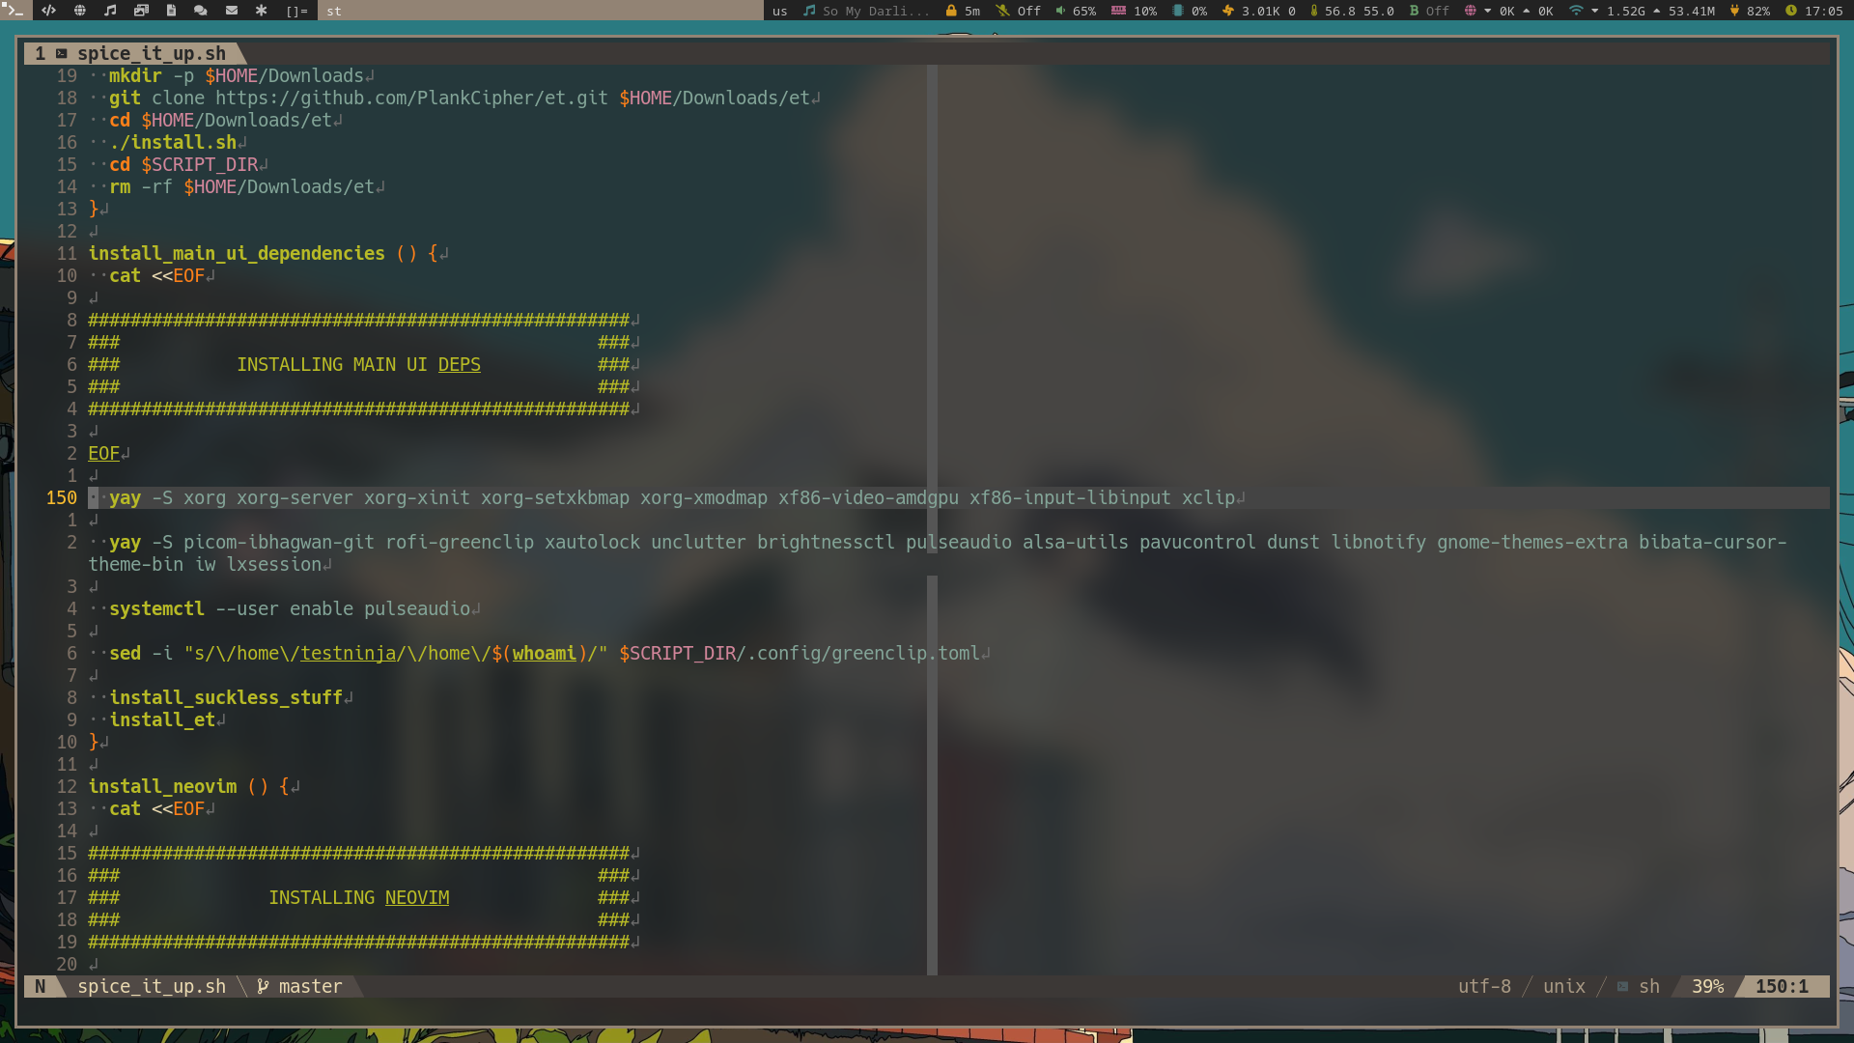Viewport: 1854px width, 1043px height.
Task: Switch to the chat bubbles workspace tag
Action: (x=200, y=11)
